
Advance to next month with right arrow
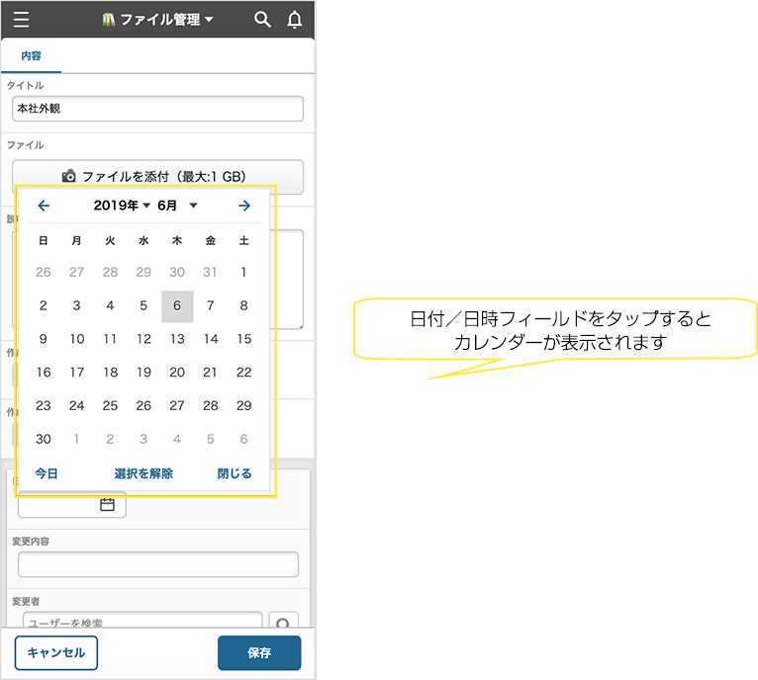(x=244, y=206)
